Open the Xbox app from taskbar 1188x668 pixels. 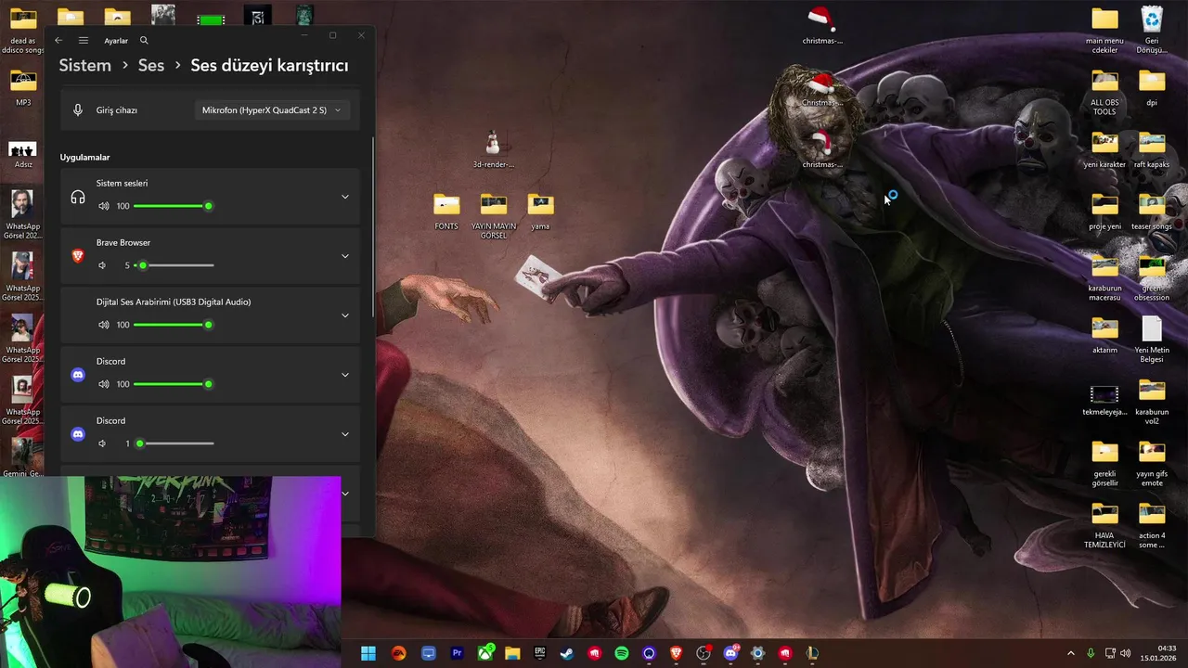[485, 653]
